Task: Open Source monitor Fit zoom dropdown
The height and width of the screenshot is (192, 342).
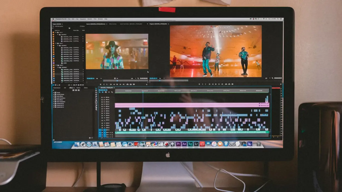Action: tap(99, 78)
